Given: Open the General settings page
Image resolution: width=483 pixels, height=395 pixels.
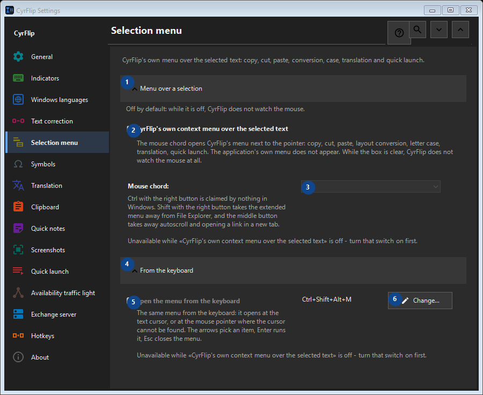Looking at the screenshot, I should [x=57, y=57].
